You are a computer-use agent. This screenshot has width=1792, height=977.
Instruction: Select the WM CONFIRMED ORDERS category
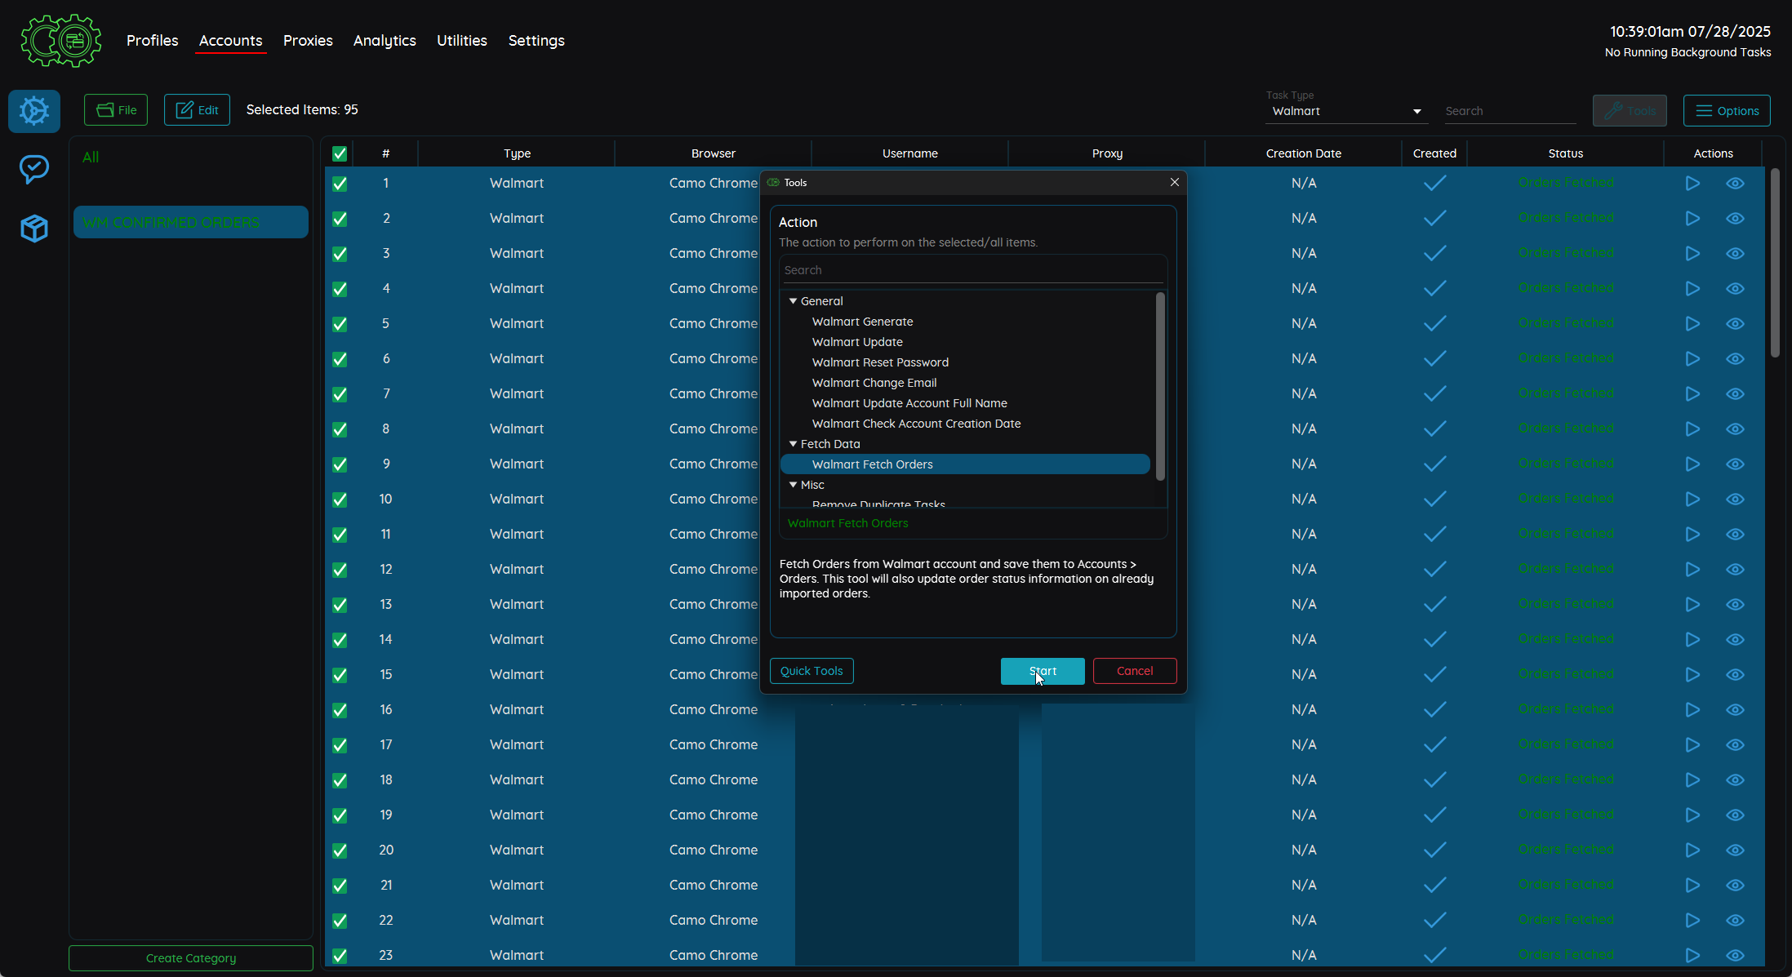point(191,222)
